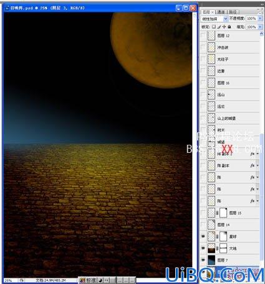This screenshot has height=284, width=265.
Task: Click the fx icon on 阵 副本 layer
Action: (x=253, y=165)
